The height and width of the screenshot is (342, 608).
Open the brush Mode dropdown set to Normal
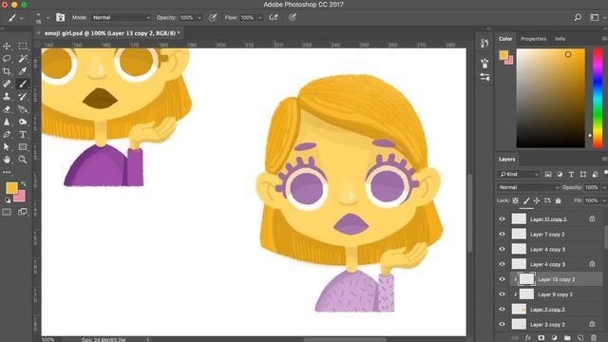click(121, 18)
